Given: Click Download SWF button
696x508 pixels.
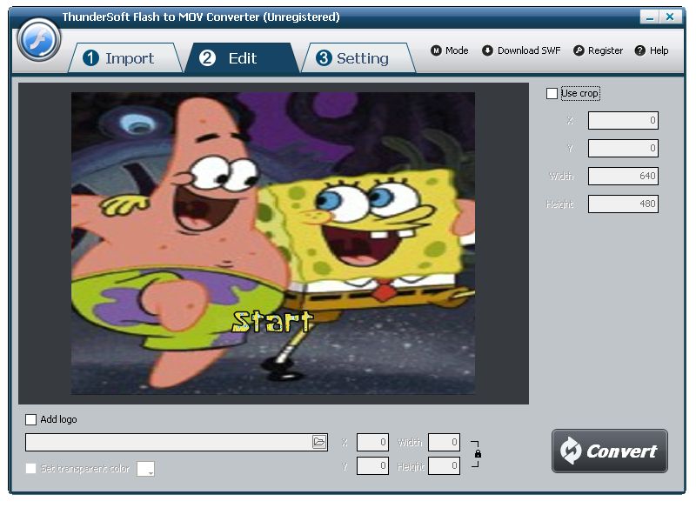Looking at the screenshot, I should [x=521, y=50].
